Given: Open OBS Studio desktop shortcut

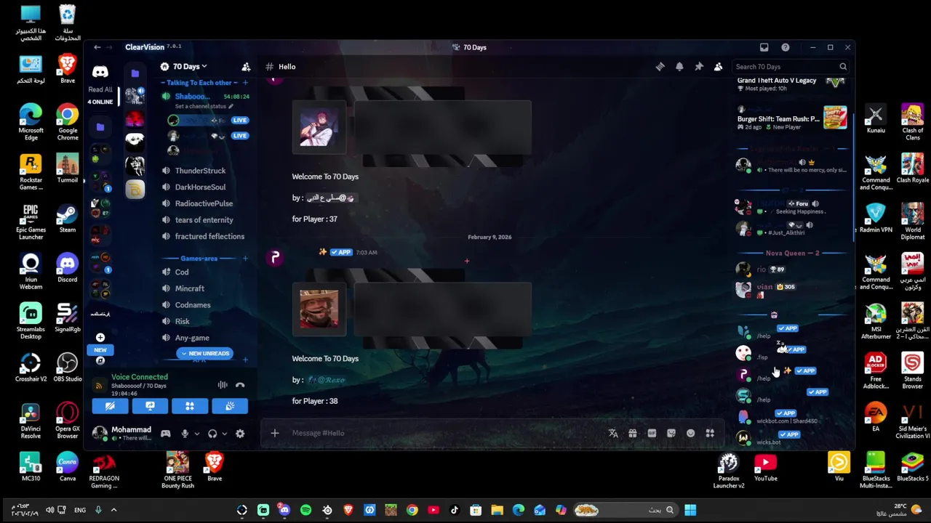Looking at the screenshot, I should pyautogui.click(x=68, y=367).
